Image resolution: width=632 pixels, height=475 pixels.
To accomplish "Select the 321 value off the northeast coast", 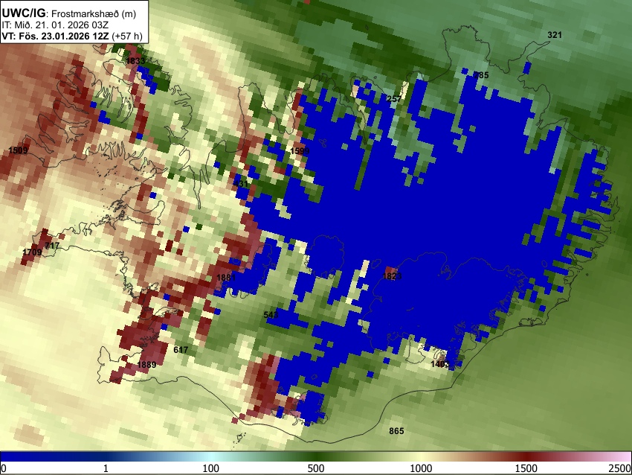I will tap(555, 35).
